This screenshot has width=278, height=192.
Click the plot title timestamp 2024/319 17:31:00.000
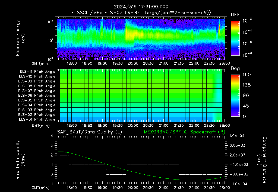pyautogui.click(x=141, y=7)
